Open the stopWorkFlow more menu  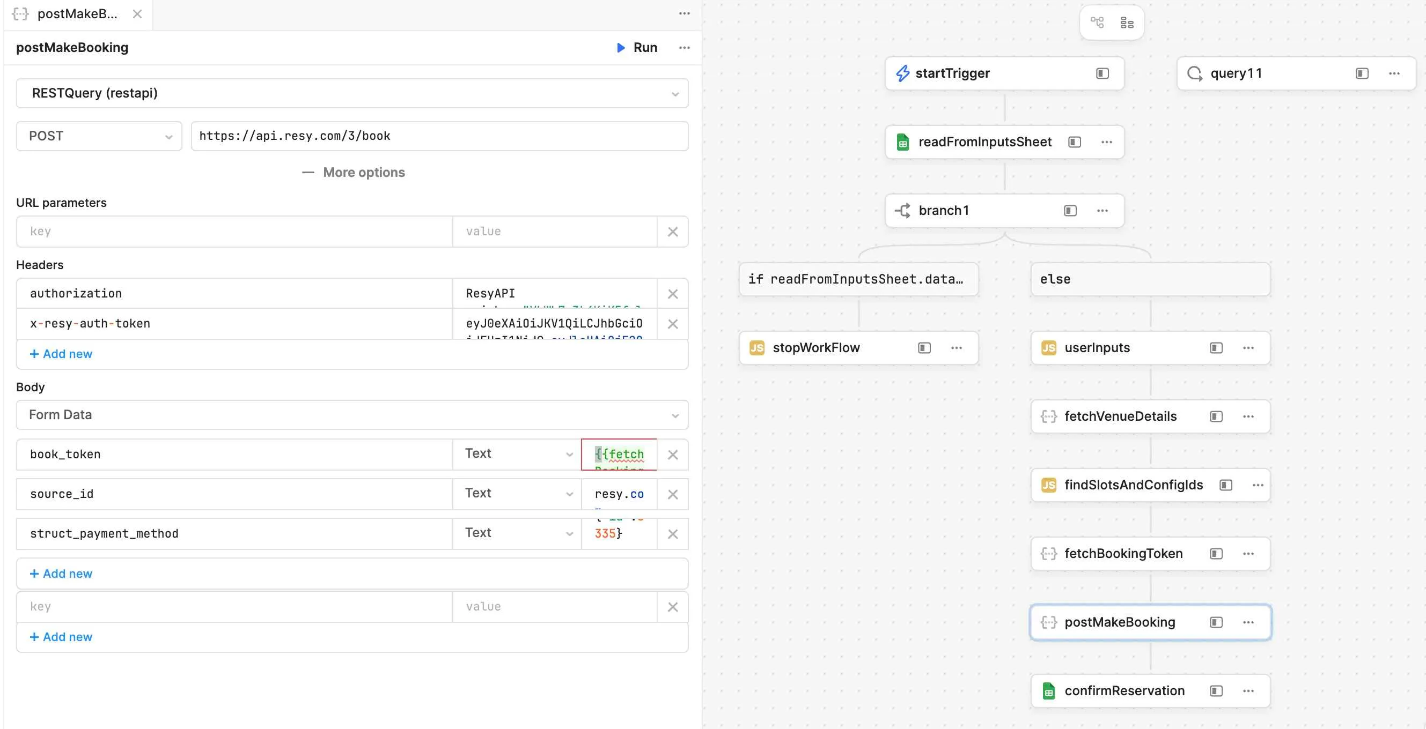point(956,348)
